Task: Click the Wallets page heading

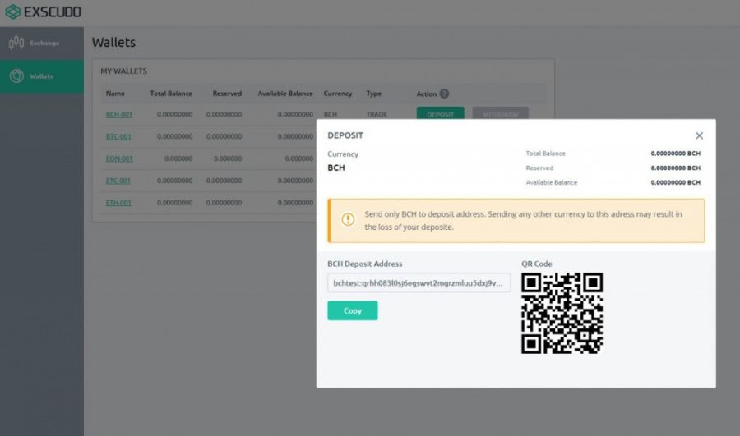Action: (x=113, y=43)
